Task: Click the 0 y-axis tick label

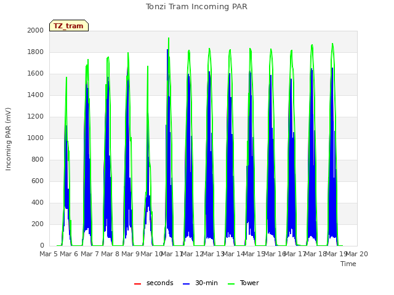Action: tap(42, 246)
